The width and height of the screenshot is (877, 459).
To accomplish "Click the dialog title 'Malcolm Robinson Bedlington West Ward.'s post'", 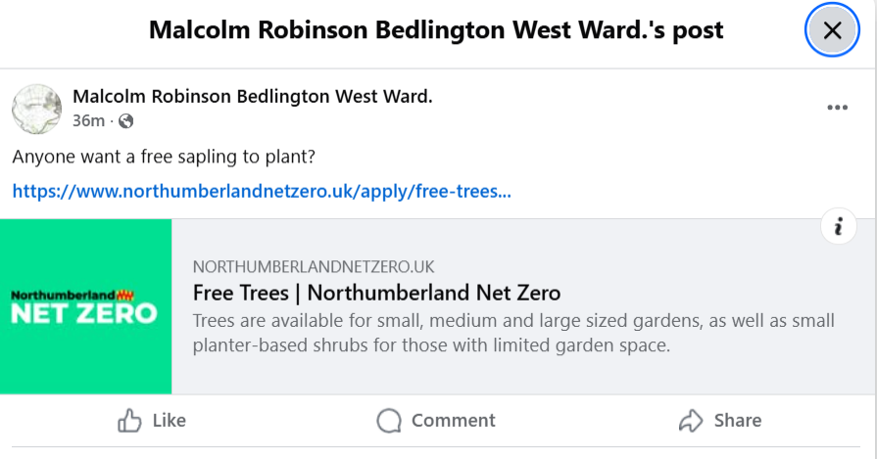I will (436, 30).
